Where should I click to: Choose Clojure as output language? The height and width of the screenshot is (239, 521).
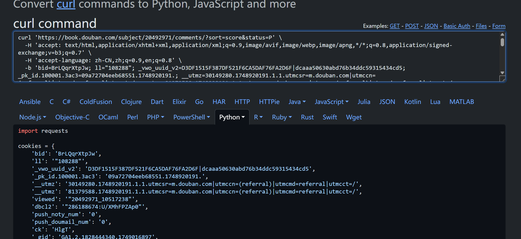pos(131,102)
